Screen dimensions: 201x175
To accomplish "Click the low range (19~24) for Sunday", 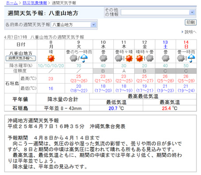I will (x=186, y=91).
